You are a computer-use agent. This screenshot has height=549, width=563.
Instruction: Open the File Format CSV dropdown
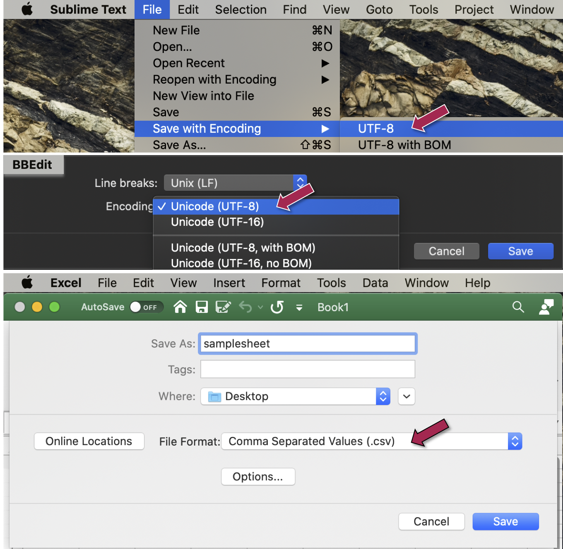pos(372,441)
